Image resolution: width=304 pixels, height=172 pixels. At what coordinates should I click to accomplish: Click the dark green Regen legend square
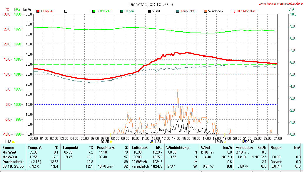pyautogui.click(x=122, y=11)
